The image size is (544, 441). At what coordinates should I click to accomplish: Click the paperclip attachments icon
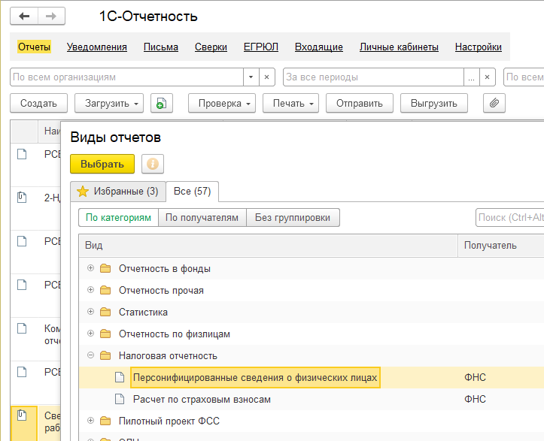pos(494,103)
